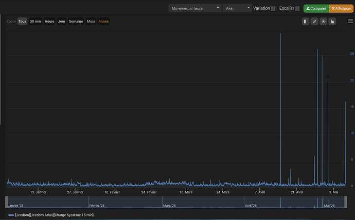Click 'Mars '25' in the navigator timeline
The image size is (355, 220).
click(x=169, y=206)
